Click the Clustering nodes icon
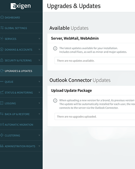Screen dimensions: 135x169 (2, 135)
